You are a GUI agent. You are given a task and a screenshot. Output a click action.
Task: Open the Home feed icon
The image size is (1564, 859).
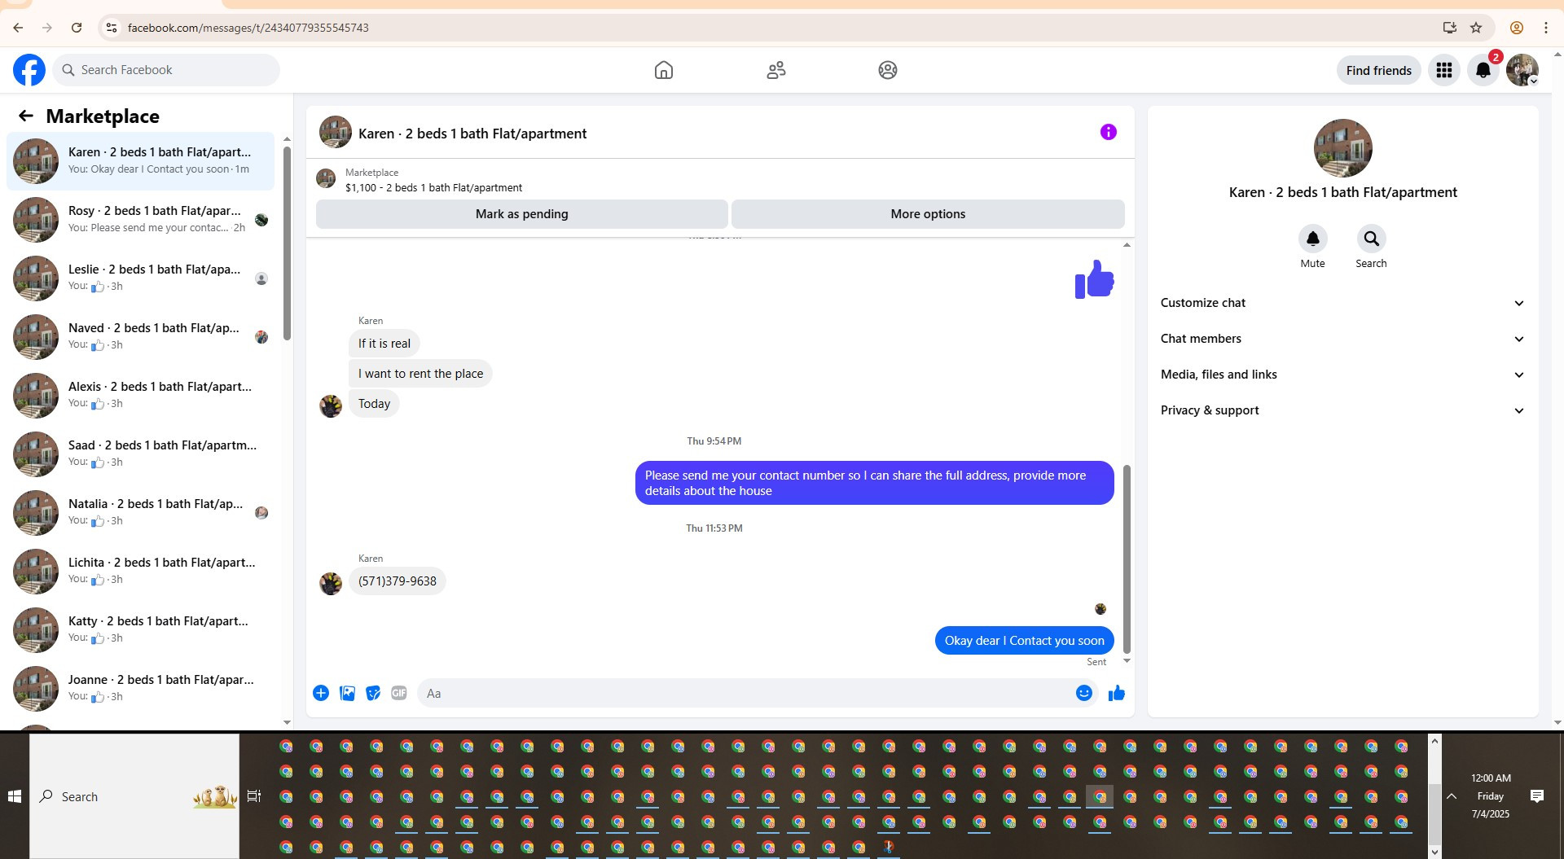[664, 70]
